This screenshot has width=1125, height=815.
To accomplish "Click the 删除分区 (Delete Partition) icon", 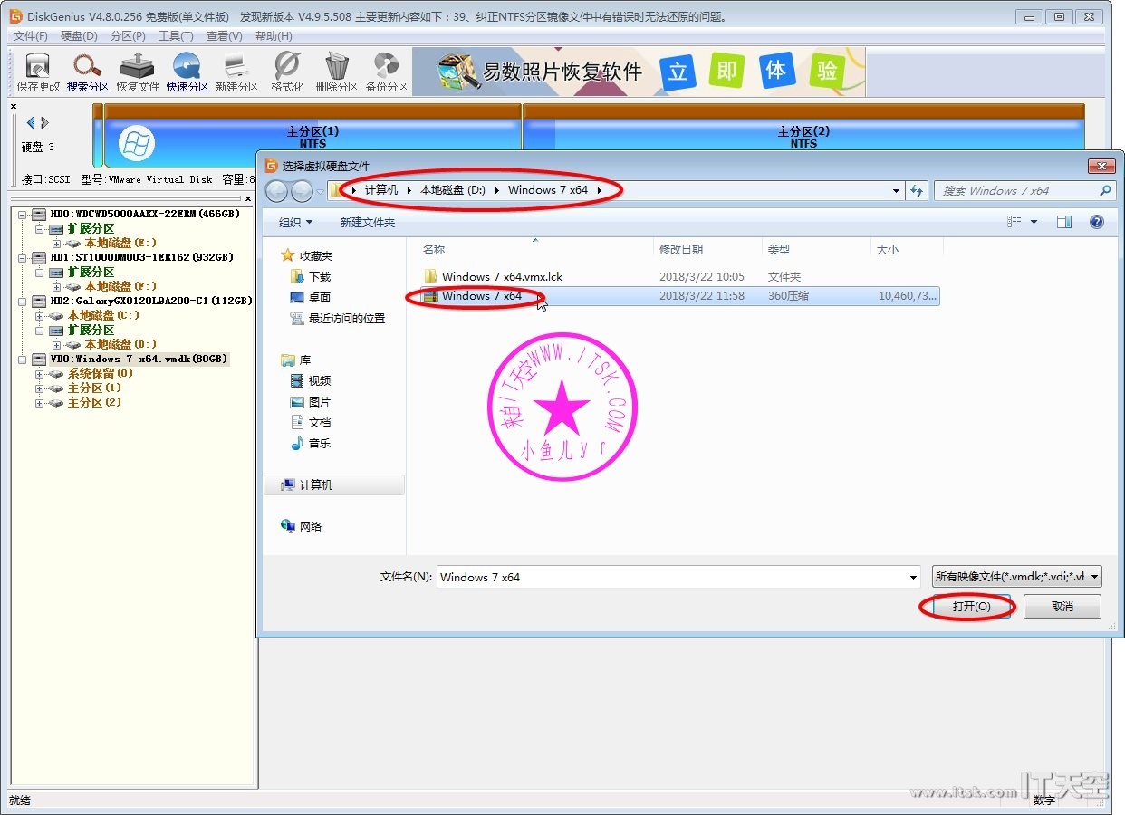I will tap(337, 72).
